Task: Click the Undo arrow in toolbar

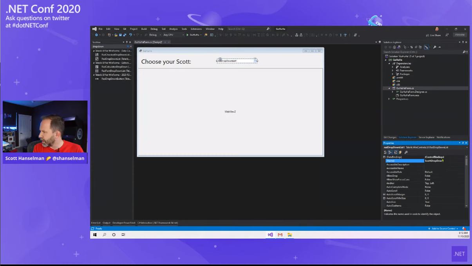Action: point(130,35)
